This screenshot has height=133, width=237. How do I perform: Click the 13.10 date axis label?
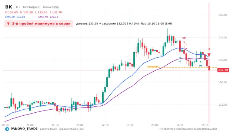pyautogui.click(x=130, y=125)
